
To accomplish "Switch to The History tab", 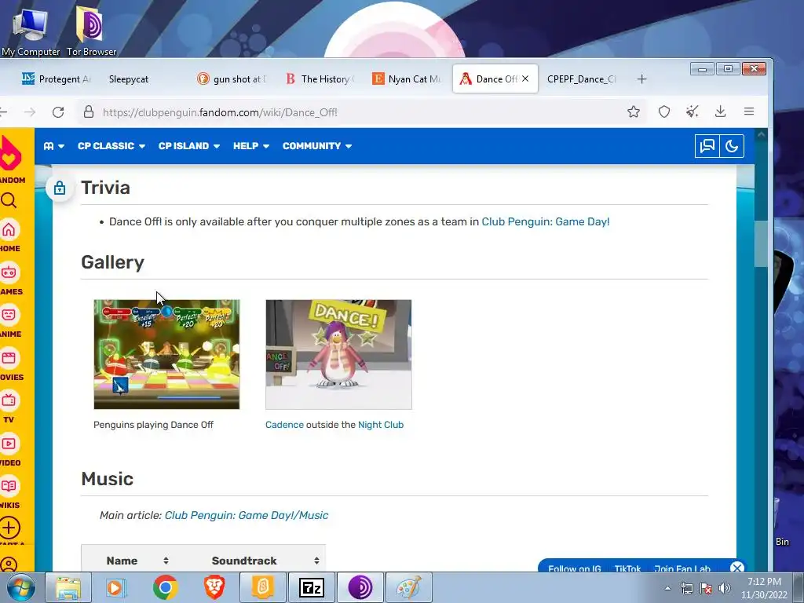I will (320, 79).
